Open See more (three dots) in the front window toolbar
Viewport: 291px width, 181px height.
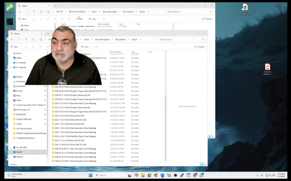coord(96,47)
